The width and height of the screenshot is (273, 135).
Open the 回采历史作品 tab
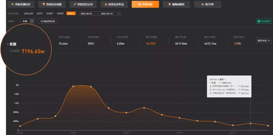pos(114,4)
